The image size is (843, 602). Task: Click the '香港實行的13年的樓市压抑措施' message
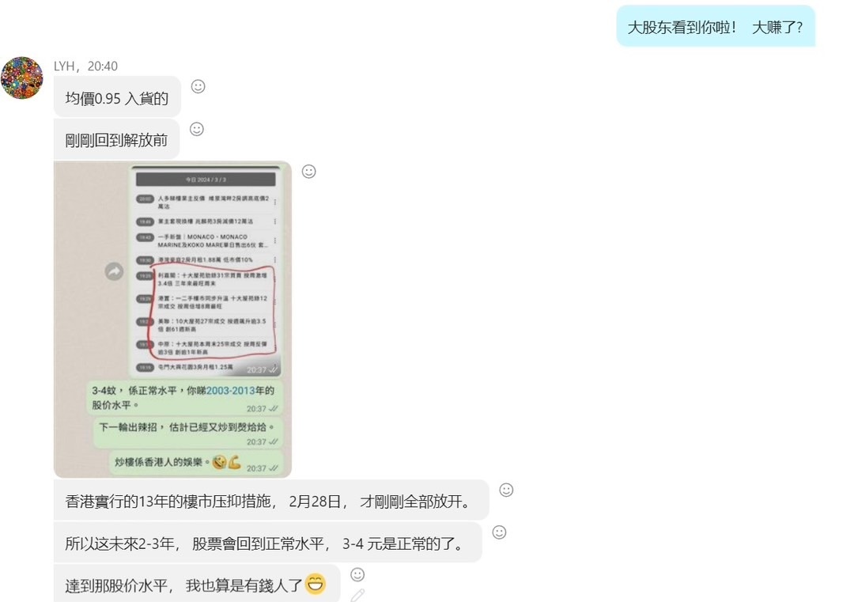(270, 502)
